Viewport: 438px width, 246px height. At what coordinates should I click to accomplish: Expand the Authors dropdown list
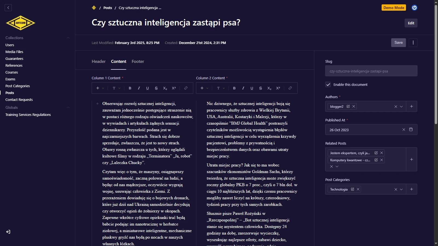pos(401,107)
